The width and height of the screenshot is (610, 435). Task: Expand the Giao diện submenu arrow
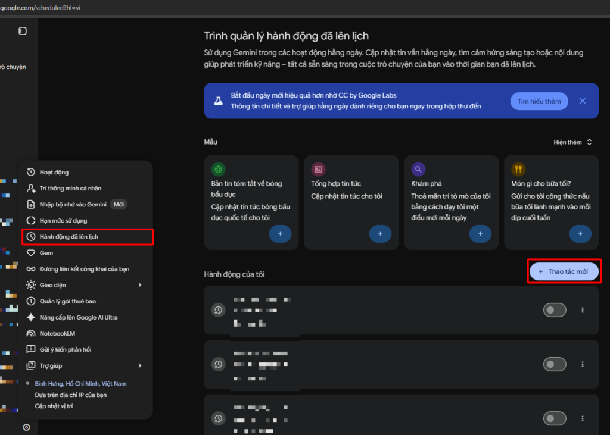(140, 285)
